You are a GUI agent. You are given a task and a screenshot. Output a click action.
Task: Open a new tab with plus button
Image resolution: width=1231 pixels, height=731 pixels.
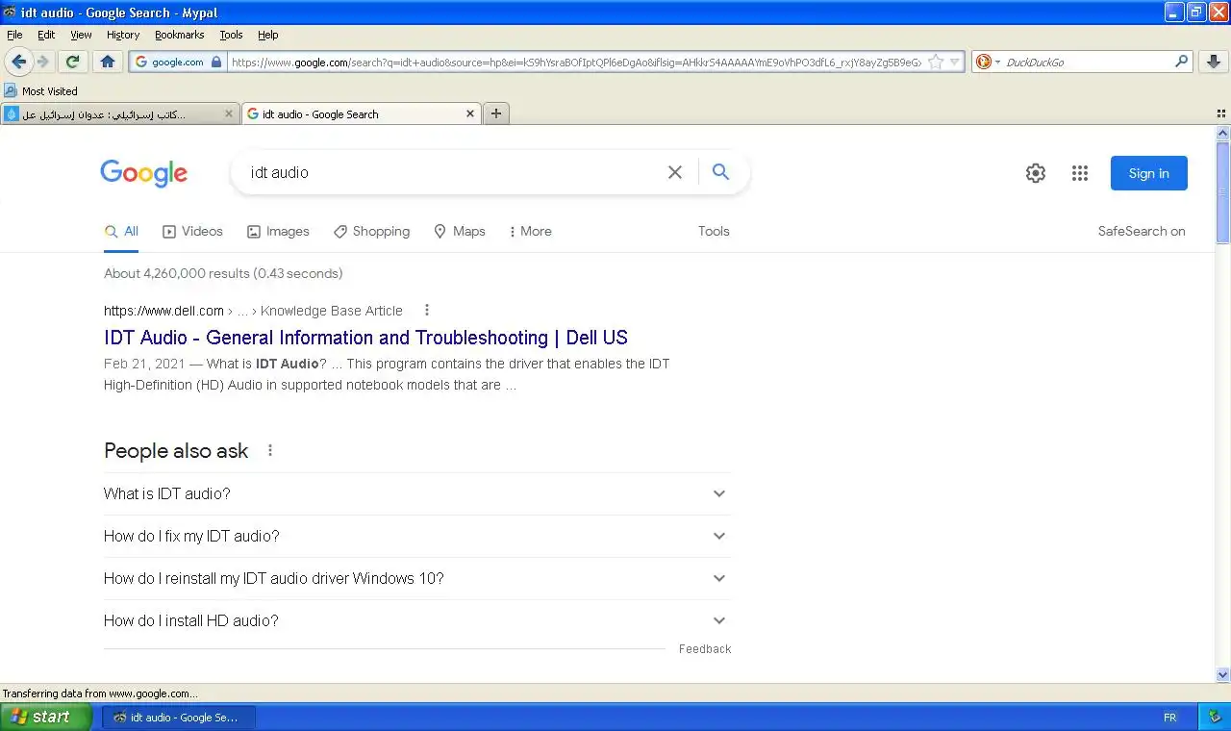tap(496, 113)
